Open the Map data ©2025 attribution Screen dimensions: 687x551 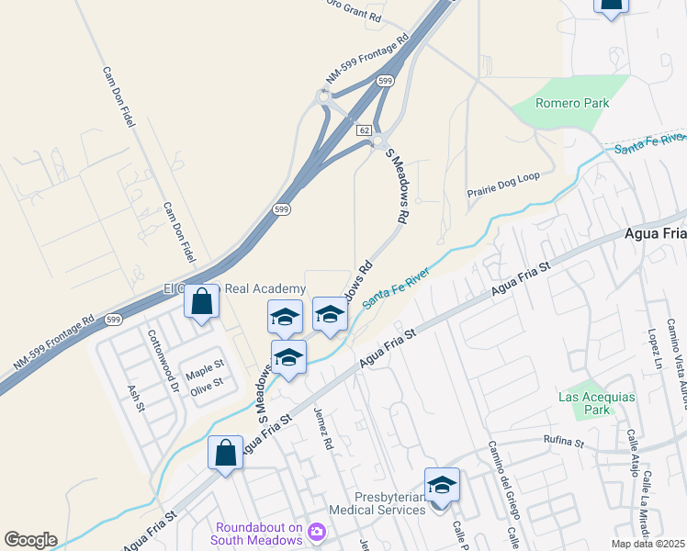[648, 544]
